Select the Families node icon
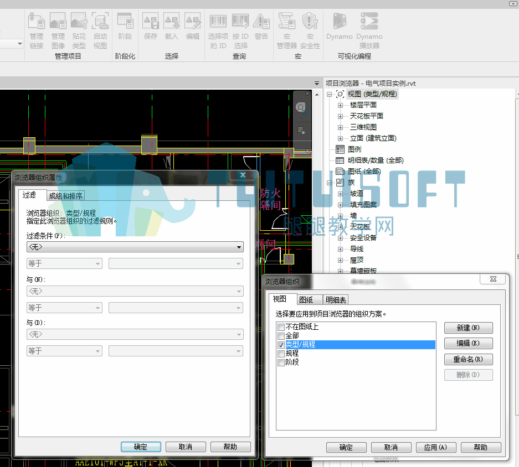 click(340, 182)
